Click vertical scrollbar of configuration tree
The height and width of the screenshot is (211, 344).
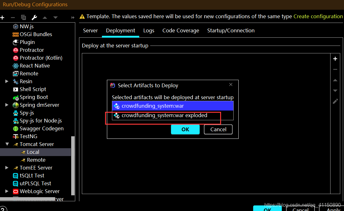[73, 165]
